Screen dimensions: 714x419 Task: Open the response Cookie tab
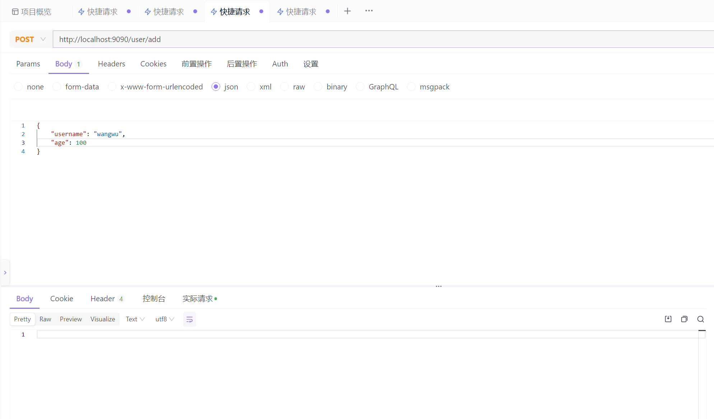62,299
